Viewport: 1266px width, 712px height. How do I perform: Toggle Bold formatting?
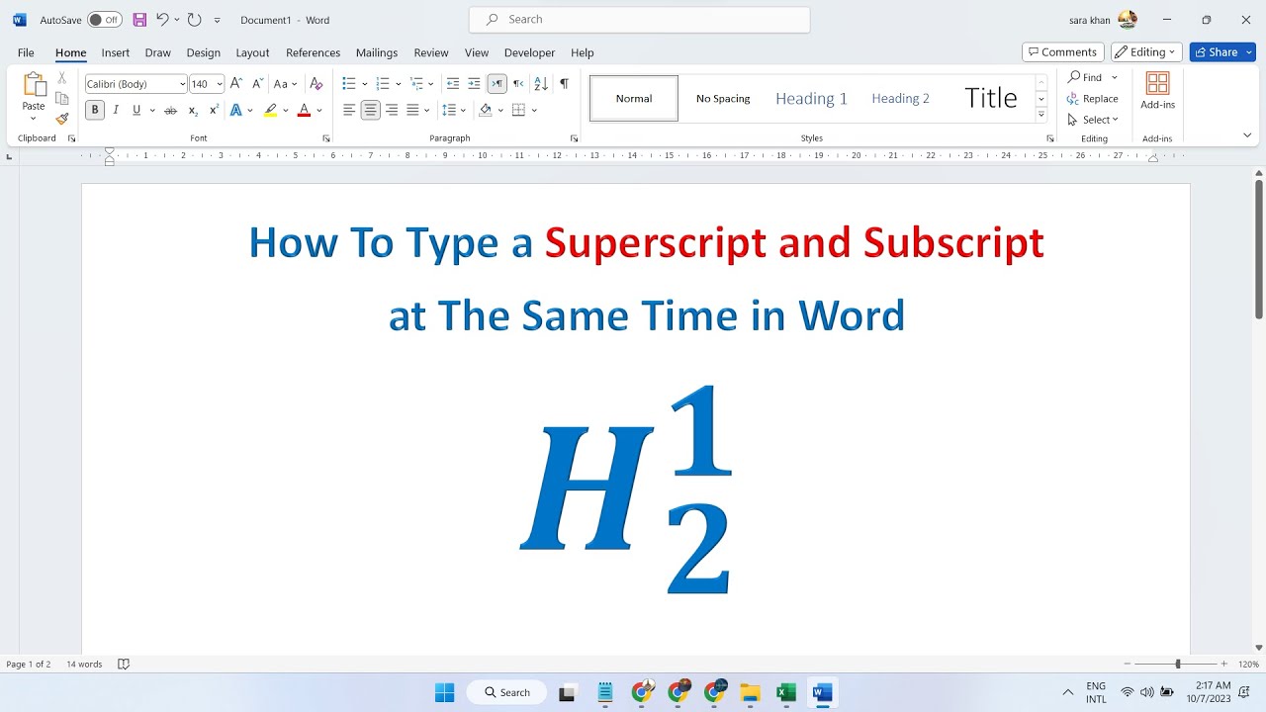tap(95, 110)
